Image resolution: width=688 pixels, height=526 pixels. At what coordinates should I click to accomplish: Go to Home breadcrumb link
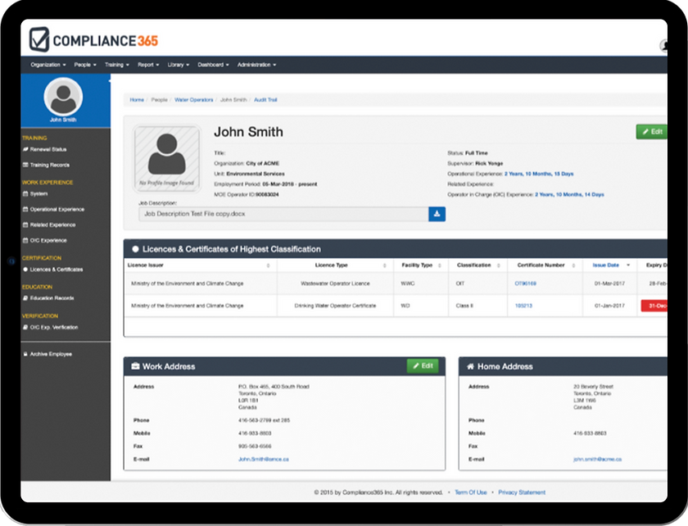(137, 100)
